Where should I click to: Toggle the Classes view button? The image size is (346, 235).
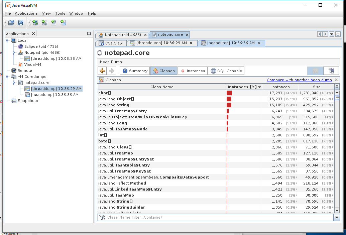point(163,71)
